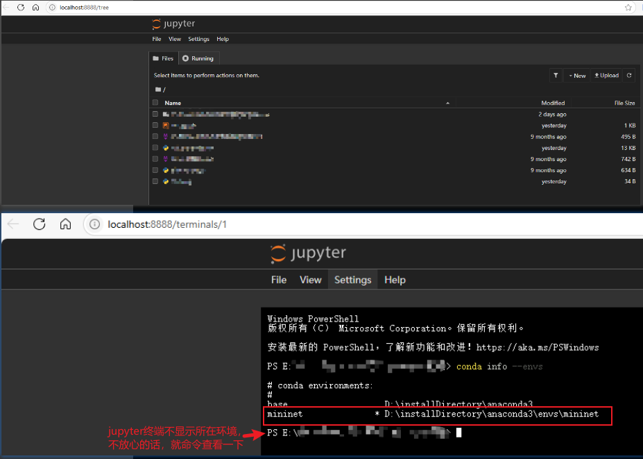Viewport: 643px width, 459px height.
Task: Check the checkbox for the last listed file
Action: pyautogui.click(x=155, y=181)
